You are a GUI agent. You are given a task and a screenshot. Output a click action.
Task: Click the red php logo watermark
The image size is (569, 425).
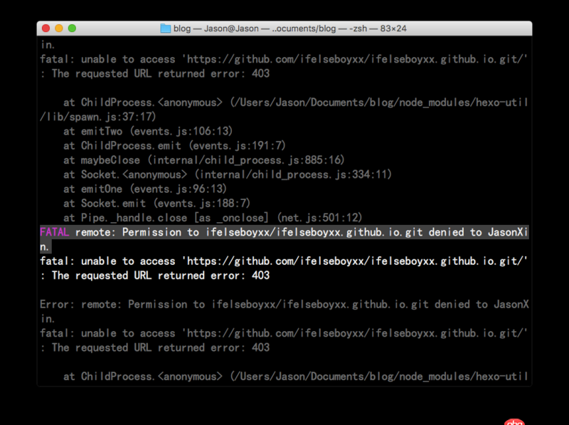click(515, 420)
